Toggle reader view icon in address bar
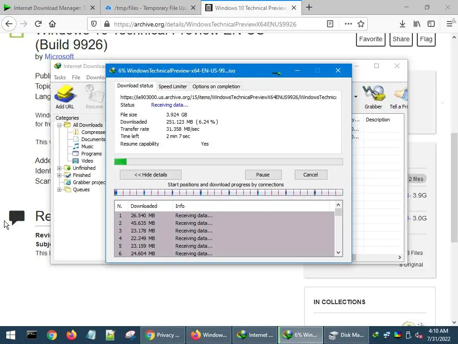The height and width of the screenshot is (344, 458). 330,24
